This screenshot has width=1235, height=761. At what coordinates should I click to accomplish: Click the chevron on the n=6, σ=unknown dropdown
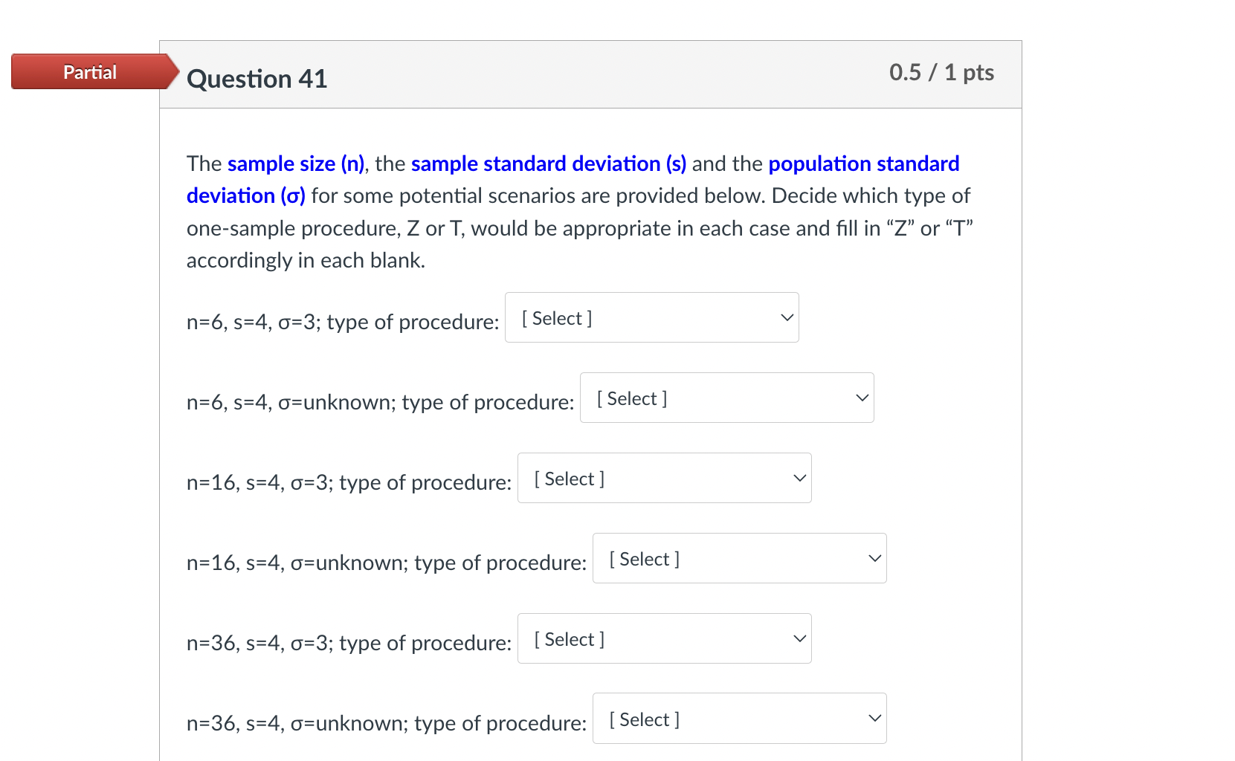point(861,398)
